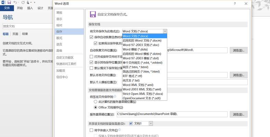Image resolution: width=270 pixels, height=137 pixels.
Task: Click the Touch/Mouse mode hand icon
Action: [x=28, y=2]
